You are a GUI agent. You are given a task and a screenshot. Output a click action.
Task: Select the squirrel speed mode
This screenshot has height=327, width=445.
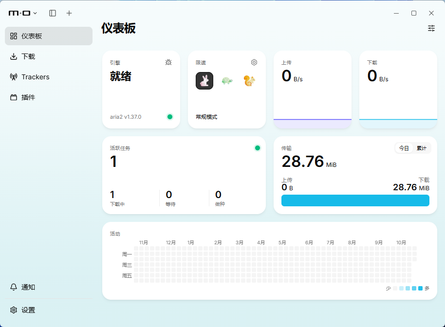[x=249, y=81]
